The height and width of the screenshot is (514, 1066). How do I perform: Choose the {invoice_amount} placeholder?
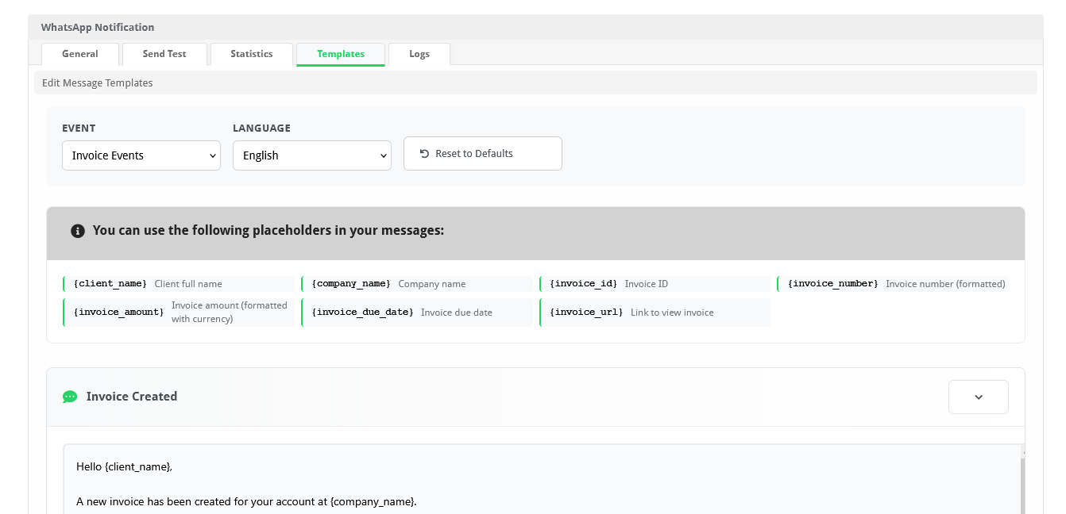tap(118, 313)
